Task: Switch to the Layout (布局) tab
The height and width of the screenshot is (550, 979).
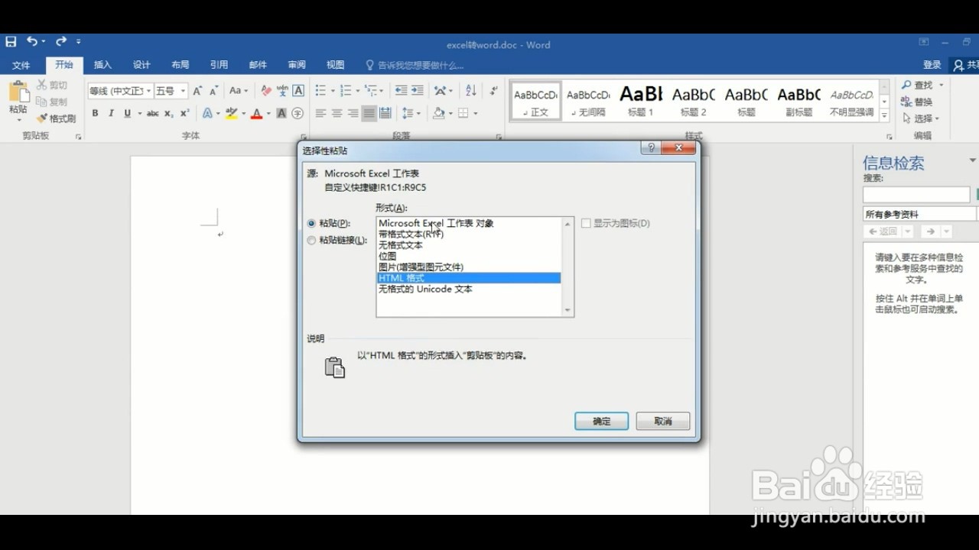Action: (181, 65)
